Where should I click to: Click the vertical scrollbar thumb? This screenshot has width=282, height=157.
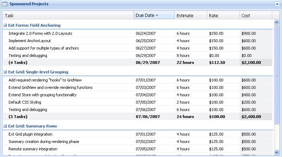tap(276, 74)
